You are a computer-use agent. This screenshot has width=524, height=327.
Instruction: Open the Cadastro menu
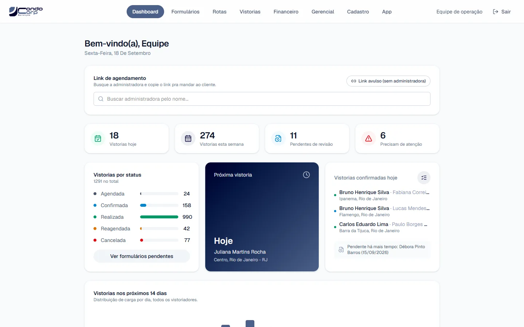[x=358, y=12]
